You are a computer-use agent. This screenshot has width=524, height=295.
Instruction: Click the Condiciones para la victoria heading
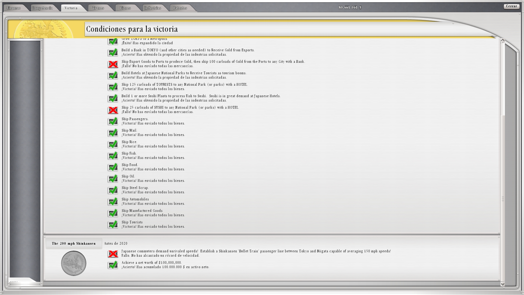coord(132,29)
